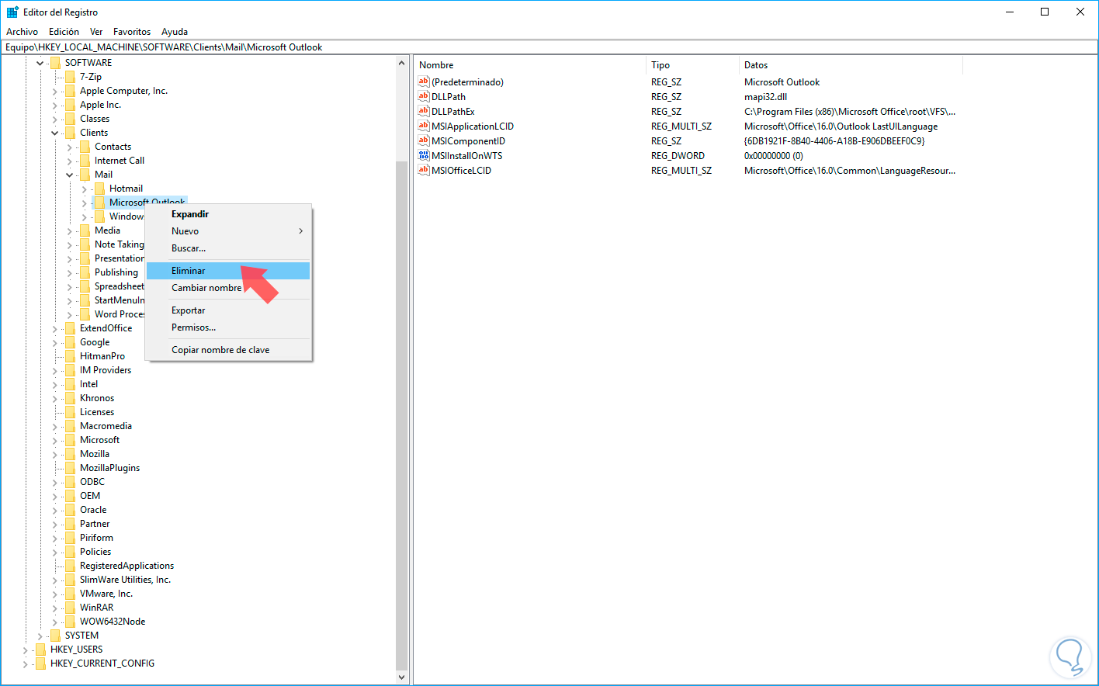Screen dimensions: 1099x686
Task: Collapse the Mail key
Action: pos(69,175)
